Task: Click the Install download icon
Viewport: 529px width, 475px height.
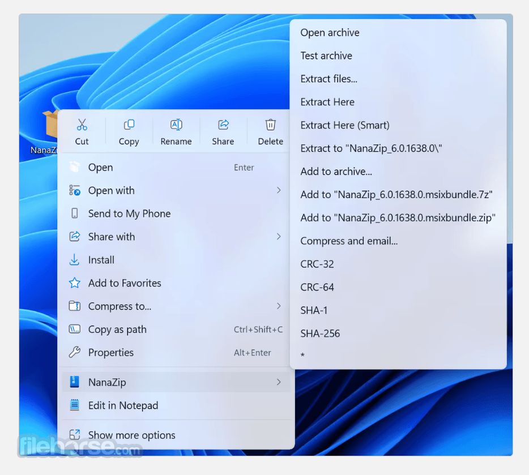Action: [x=74, y=260]
